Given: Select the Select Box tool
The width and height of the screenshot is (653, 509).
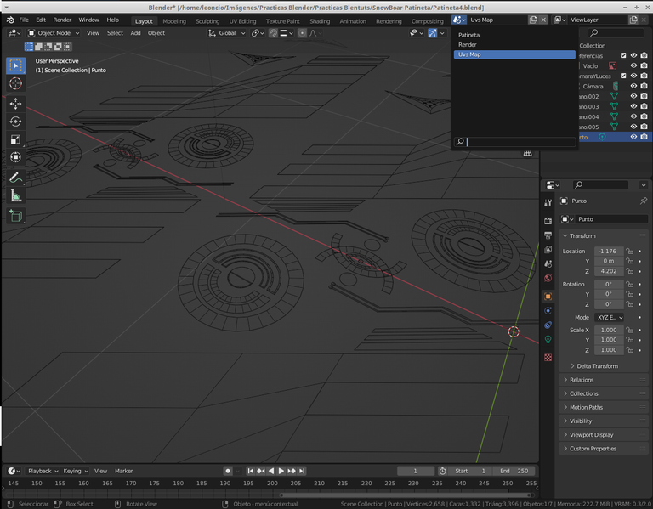Looking at the screenshot, I should [x=16, y=65].
